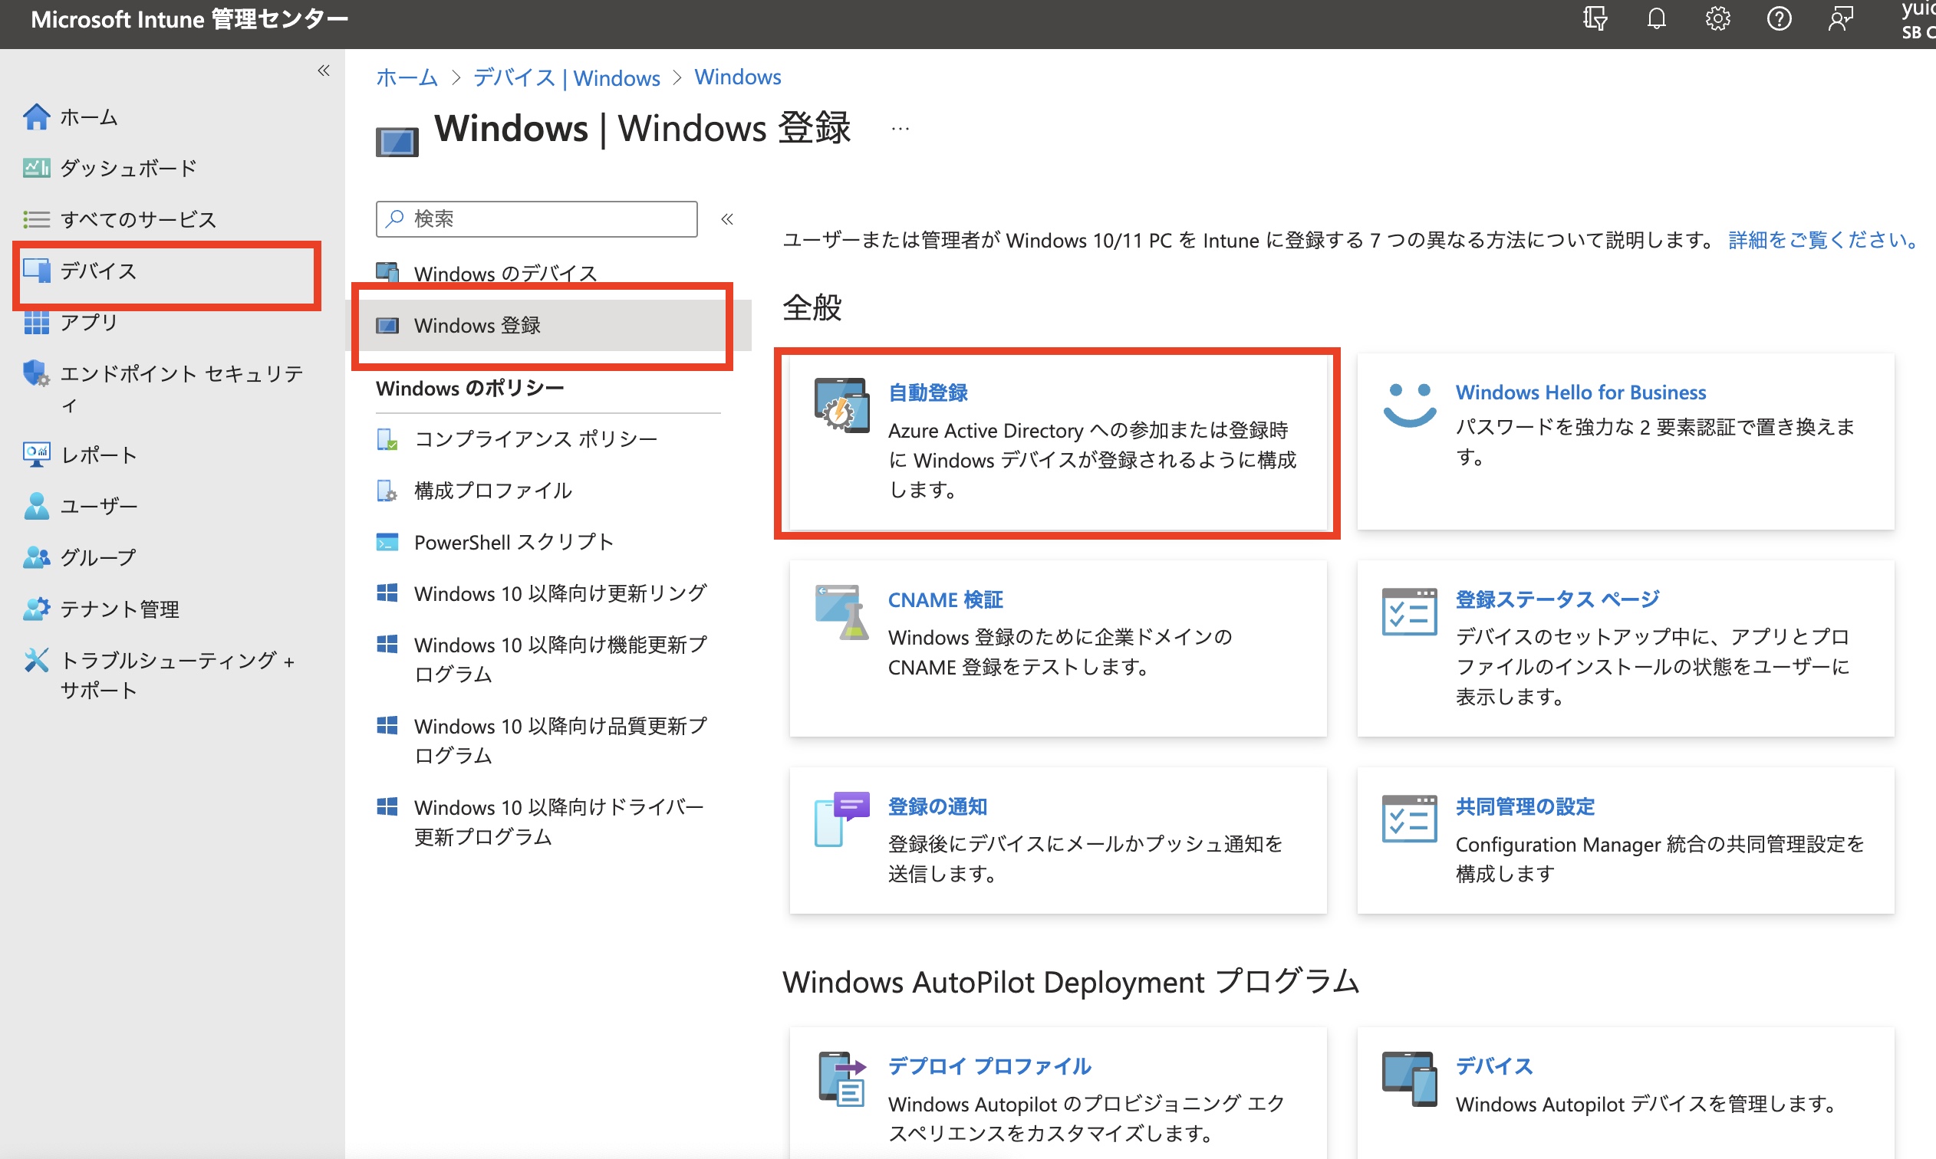The image size is (1936, 1159).
Task: Open the feedback person icon
Action: click(x=1841, y=18)
